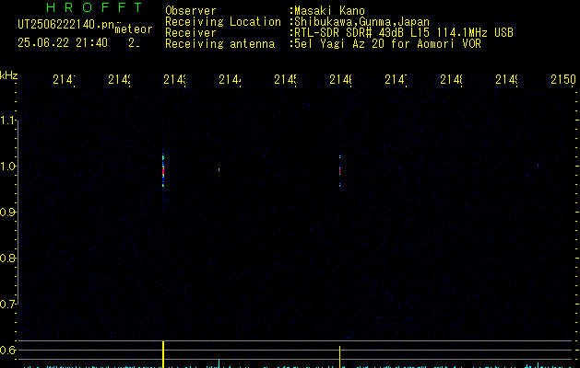
Task: Click the Receiving Location label
Action: tap(223, 22)
